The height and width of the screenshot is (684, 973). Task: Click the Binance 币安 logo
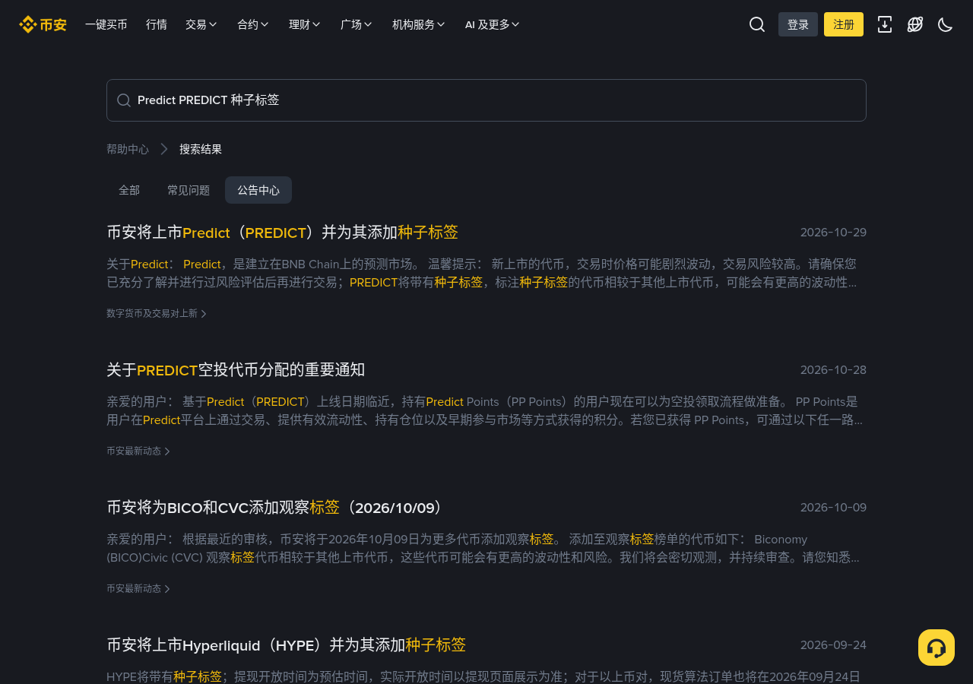click(43, 24)
